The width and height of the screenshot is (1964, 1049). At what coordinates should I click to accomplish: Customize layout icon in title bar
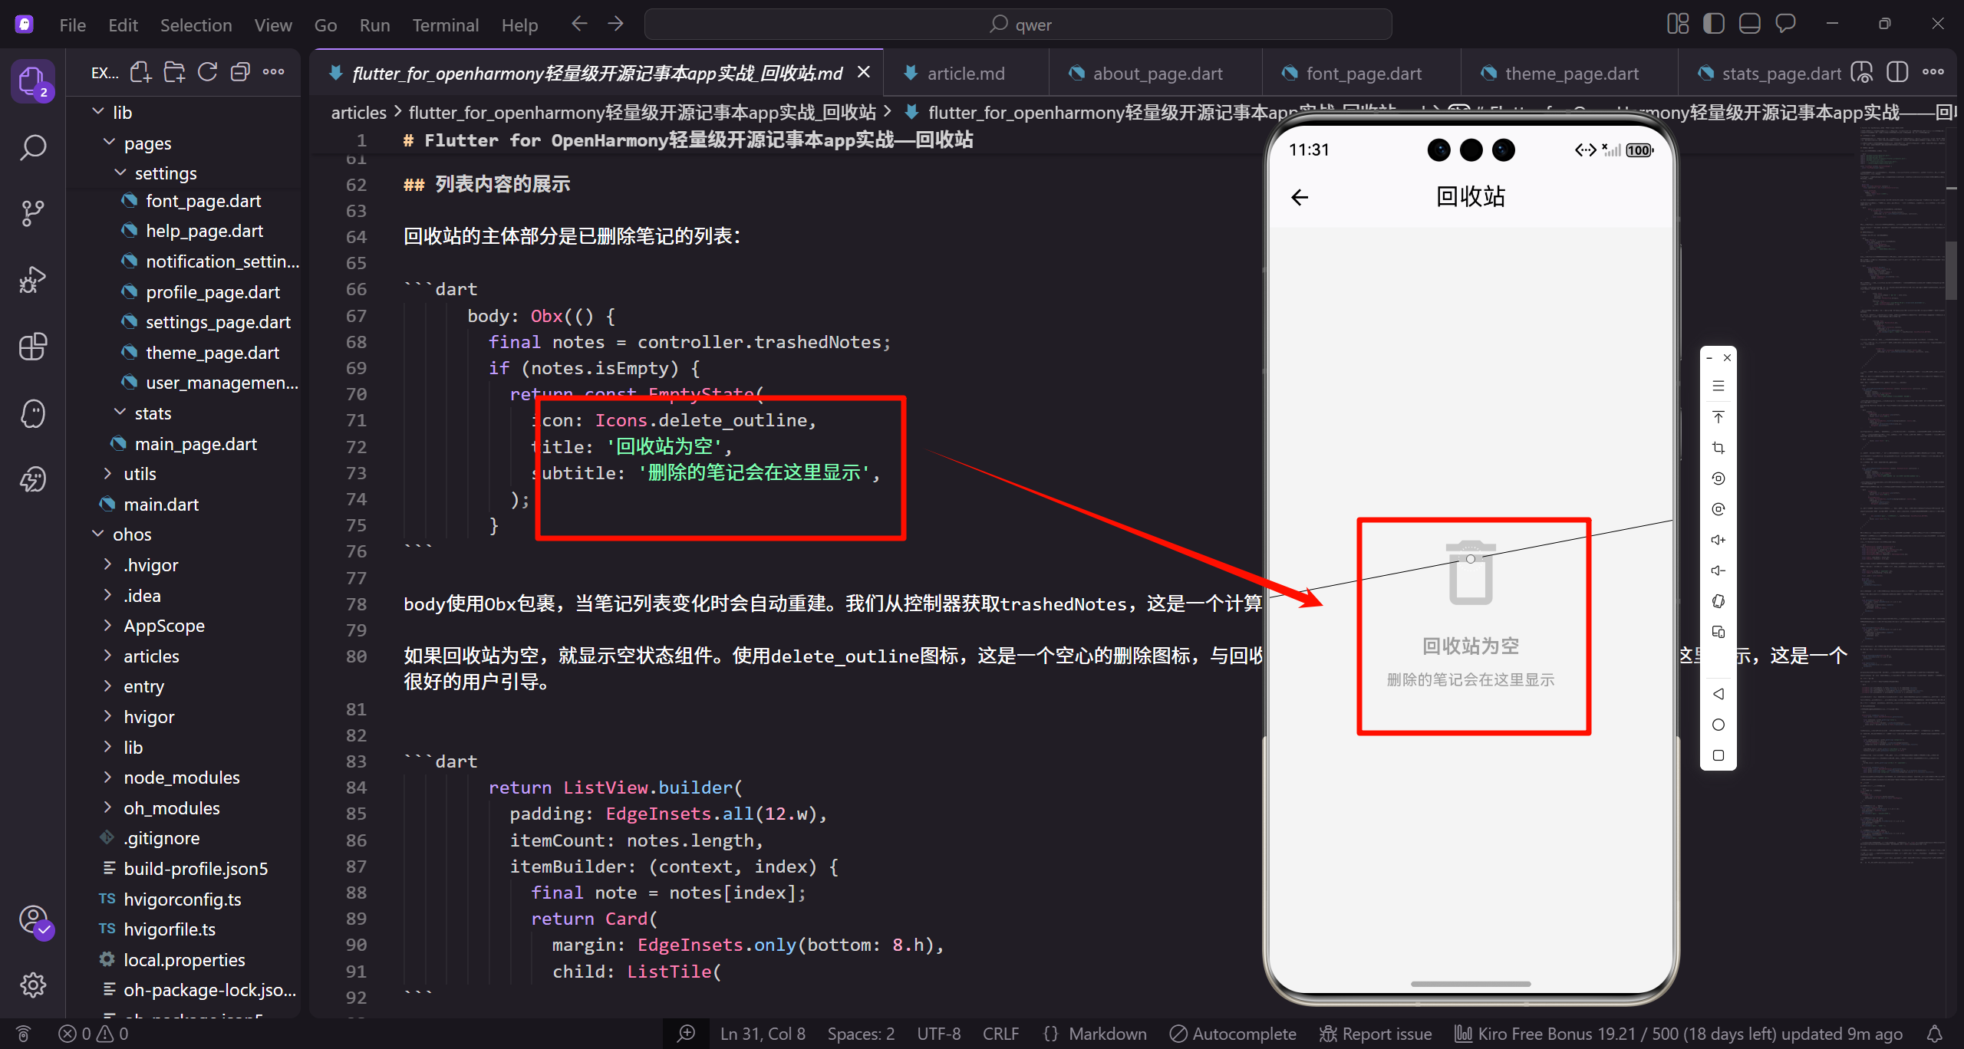[1678, 24]
